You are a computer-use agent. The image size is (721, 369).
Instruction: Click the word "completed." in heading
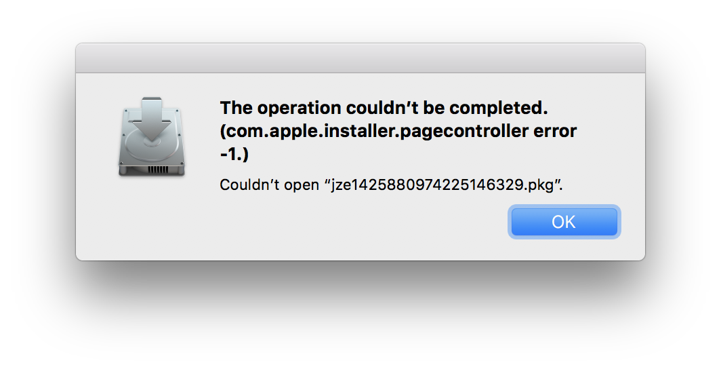[x=499, y=108]
